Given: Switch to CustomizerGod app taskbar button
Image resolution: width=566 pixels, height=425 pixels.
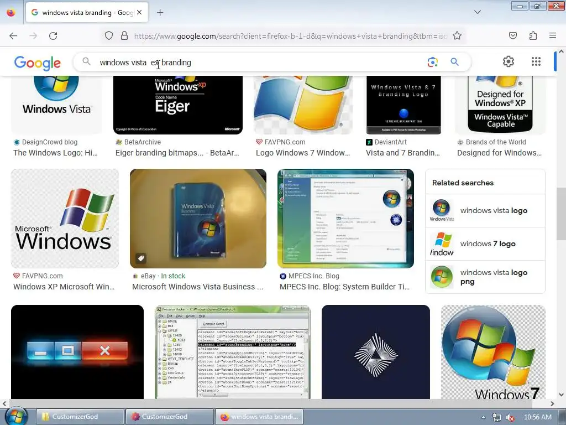Looking at the screenshot, I should click(x=170, y=417).
